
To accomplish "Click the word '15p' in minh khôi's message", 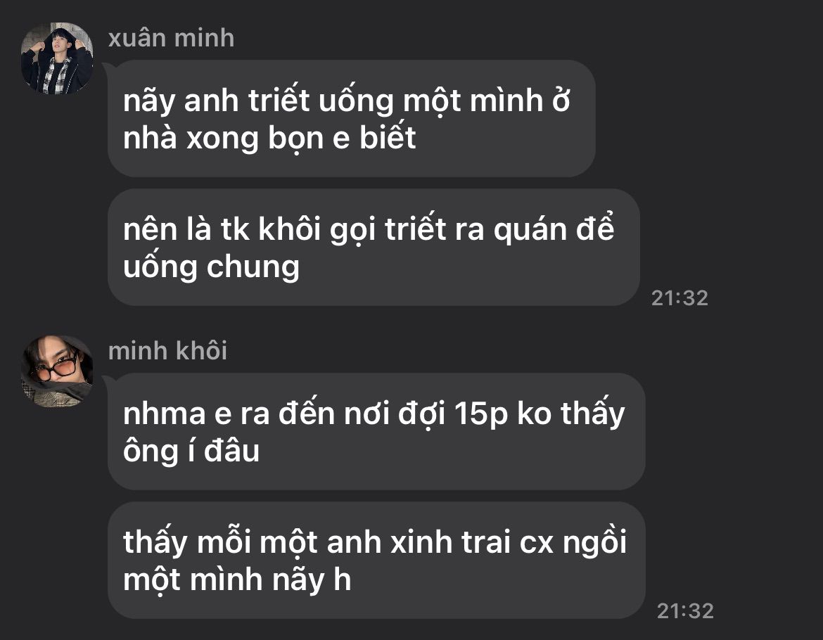I will (x=481, y=414).
